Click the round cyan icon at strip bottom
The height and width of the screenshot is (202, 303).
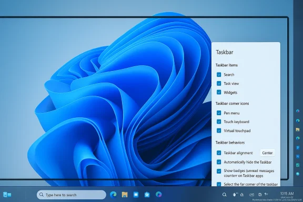298,174
